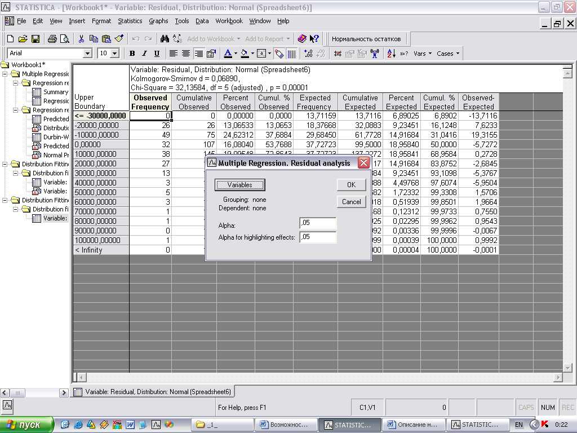577x433 pixels.
Task: Open the font size dropdown
Action: click(x=115, y=54)
